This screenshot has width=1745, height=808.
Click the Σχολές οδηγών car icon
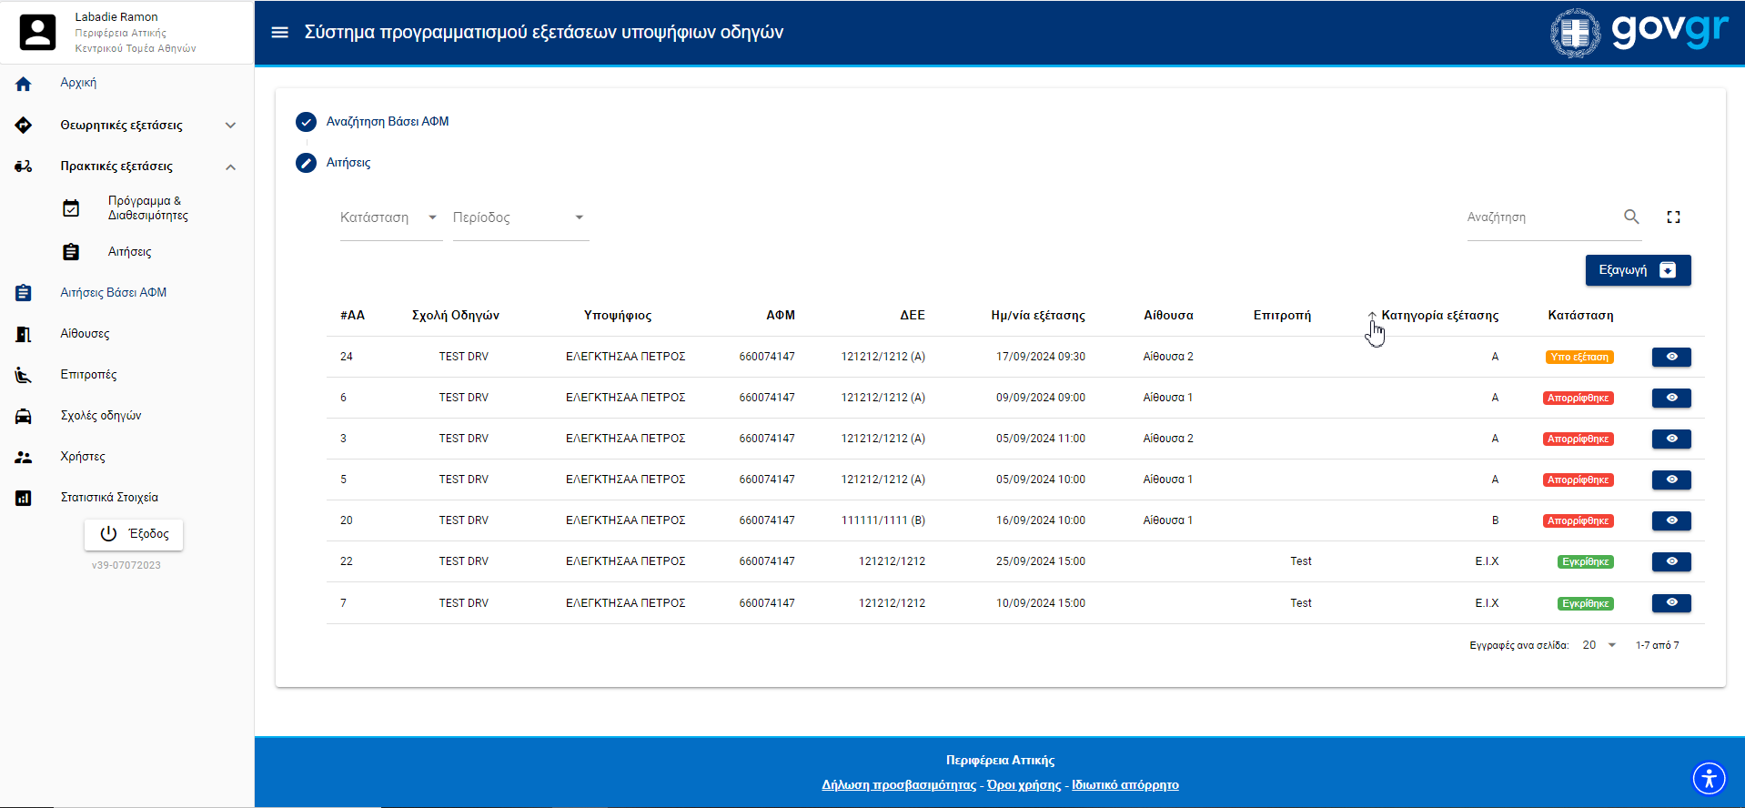[24, 416]
